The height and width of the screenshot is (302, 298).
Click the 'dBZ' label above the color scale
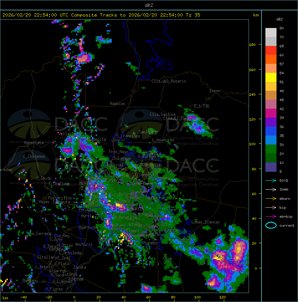pos(279,19)
